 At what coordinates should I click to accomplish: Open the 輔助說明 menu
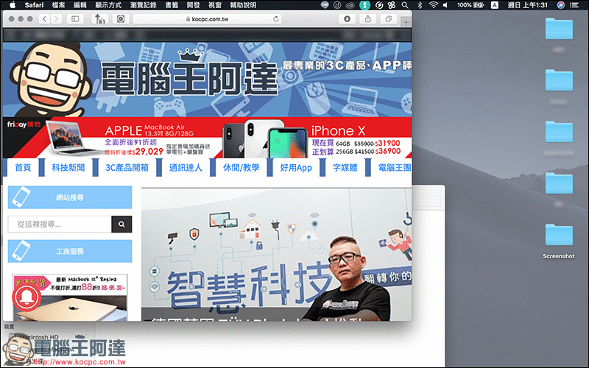(244, 5)
